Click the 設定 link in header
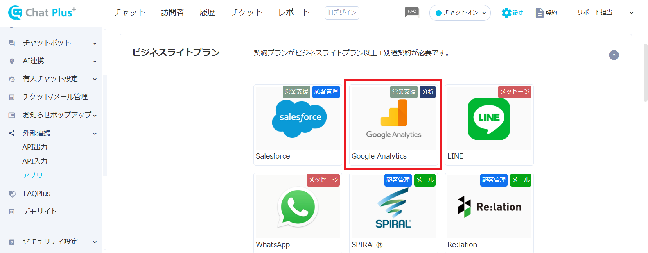The height and width of the screenshot is (253, 648). (518, 13)
